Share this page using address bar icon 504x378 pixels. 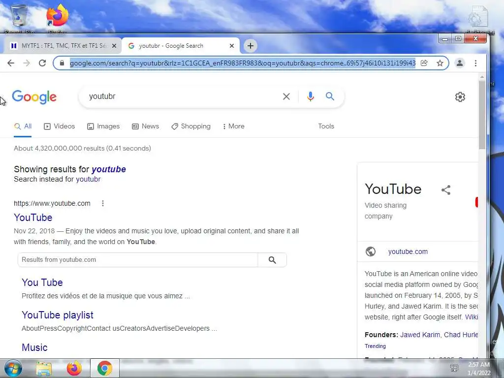pyautogui.click(x=424, y=63)
